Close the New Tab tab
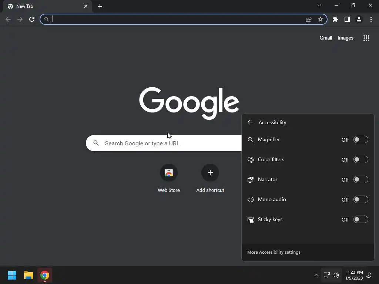Screen dimensions: 379x284 coord(86,6)
